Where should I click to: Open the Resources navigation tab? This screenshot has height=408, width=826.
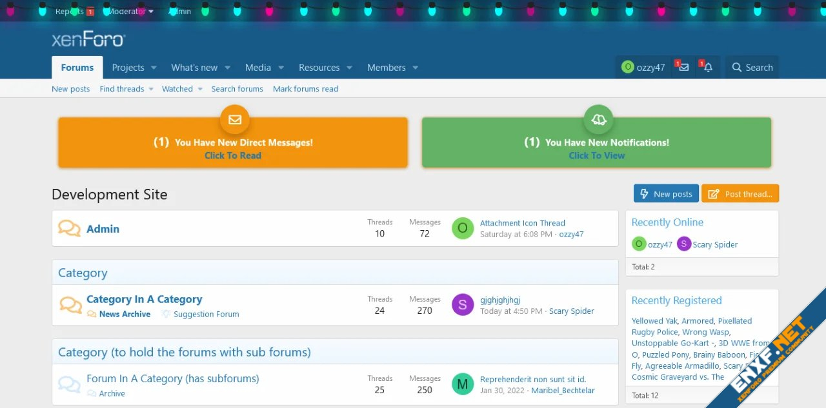tap(319, 68)
